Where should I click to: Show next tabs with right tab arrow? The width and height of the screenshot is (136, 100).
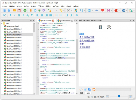click(77, 20)
